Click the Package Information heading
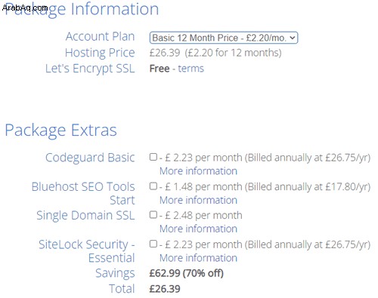 82,9
